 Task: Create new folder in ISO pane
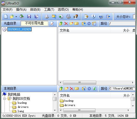[71, 24]
